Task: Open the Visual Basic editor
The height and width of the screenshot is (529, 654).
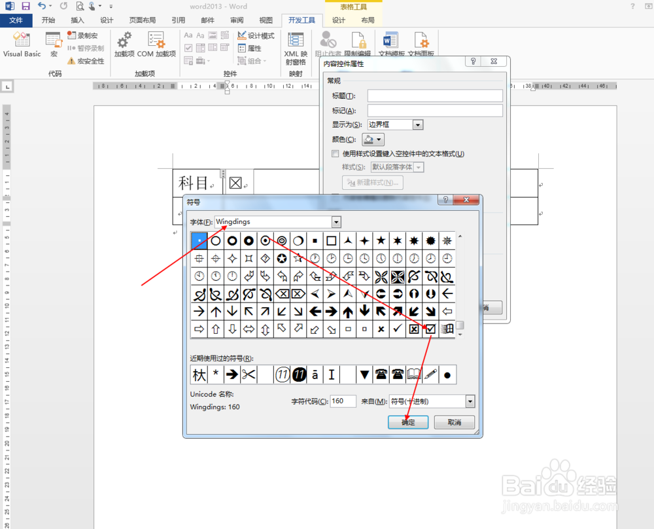Action: pos(22,45)
